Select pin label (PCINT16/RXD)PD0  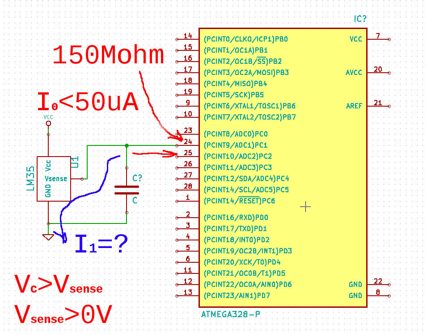(x=236, y=217)
